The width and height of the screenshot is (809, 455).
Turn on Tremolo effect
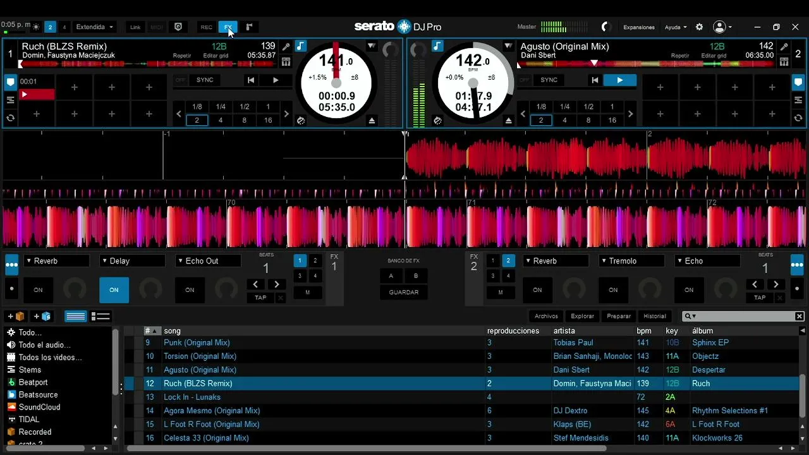coord(613,290)
